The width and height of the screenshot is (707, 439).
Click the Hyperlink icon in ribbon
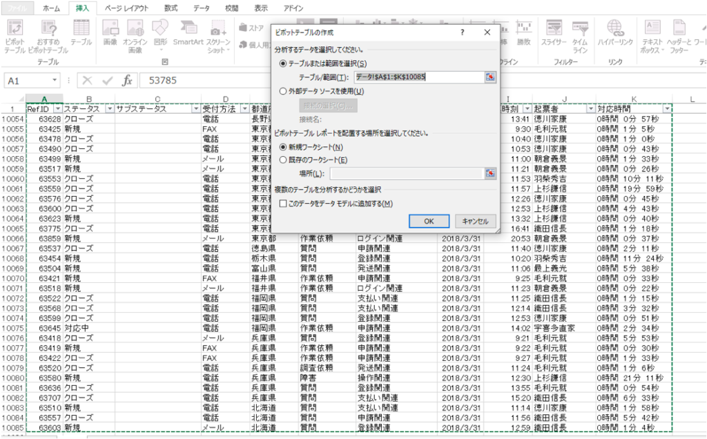pos(614,35)
